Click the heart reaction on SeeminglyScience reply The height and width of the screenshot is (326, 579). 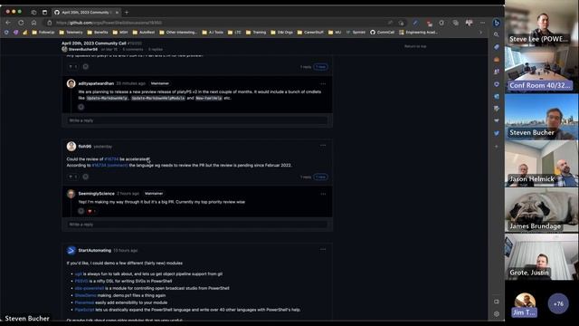coord(91,211)
